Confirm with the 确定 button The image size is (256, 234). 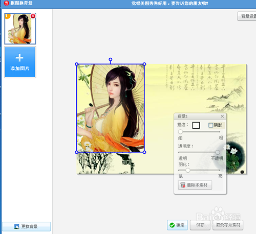click(x=177, y=225)
